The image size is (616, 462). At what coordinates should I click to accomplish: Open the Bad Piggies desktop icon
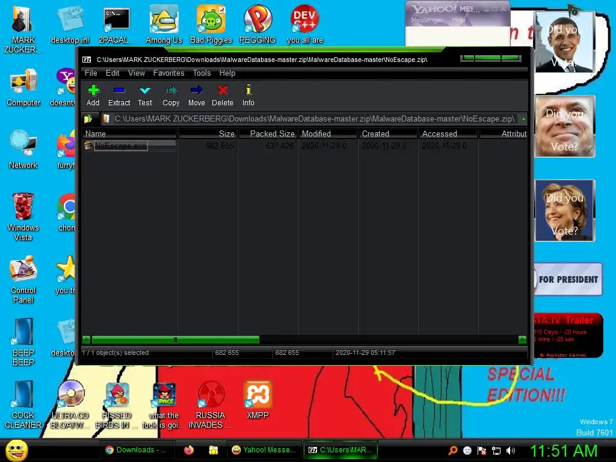click(x=211, y=24)
